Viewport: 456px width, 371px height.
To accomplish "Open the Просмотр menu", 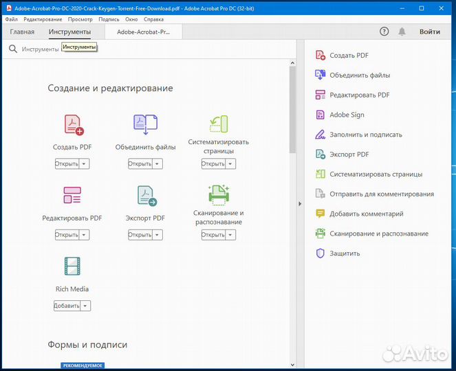I will [80, 19].
